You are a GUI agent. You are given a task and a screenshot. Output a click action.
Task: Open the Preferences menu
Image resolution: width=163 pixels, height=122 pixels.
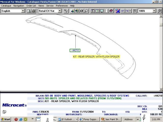pos(62,6)
